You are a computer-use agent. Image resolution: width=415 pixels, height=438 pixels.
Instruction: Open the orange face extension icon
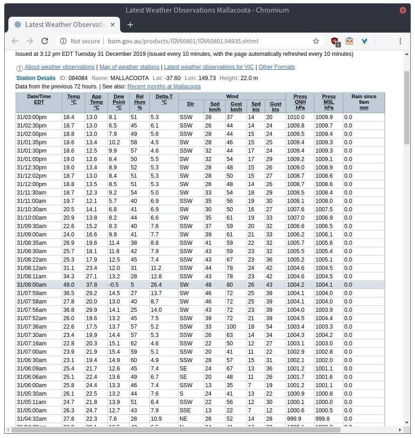[349, 41]
